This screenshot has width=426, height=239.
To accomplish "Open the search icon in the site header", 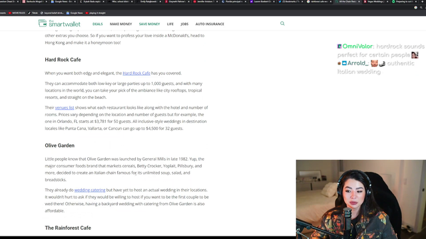I will pyautogui.click(x=282, y=24).
